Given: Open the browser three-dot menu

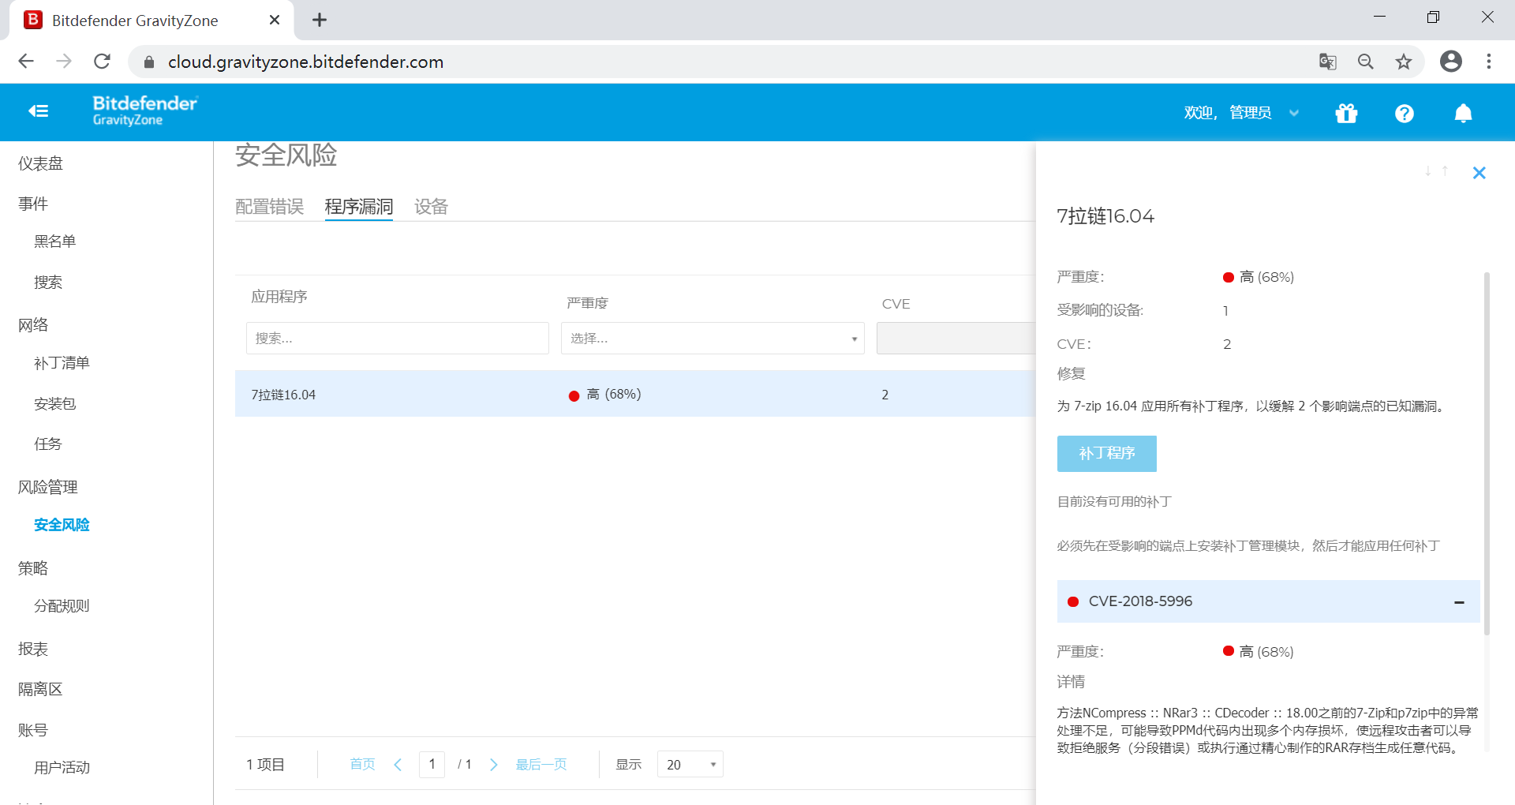Looking at the screenshot, I should pyautogui.click(x=1489, y=62).
